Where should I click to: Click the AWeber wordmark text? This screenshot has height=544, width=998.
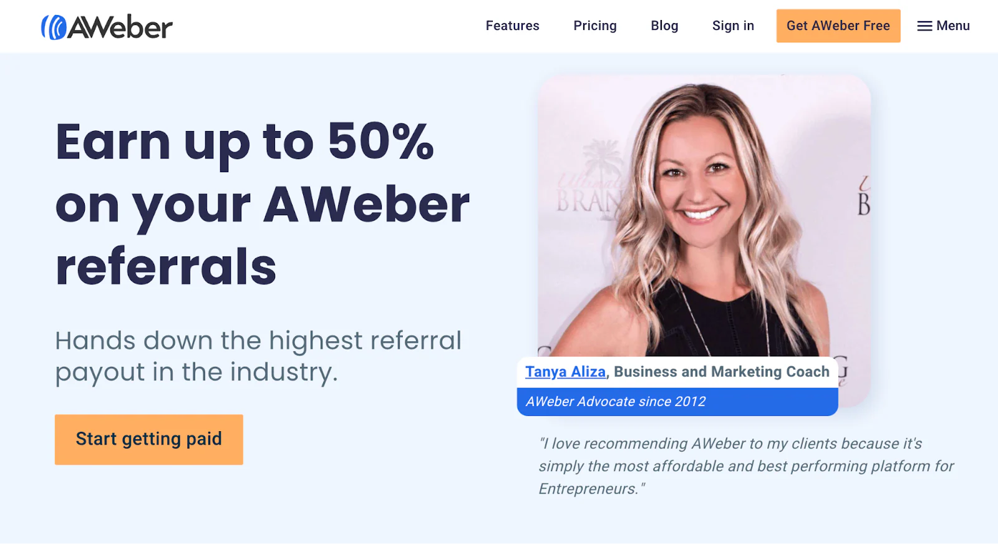tap(120, 27)
